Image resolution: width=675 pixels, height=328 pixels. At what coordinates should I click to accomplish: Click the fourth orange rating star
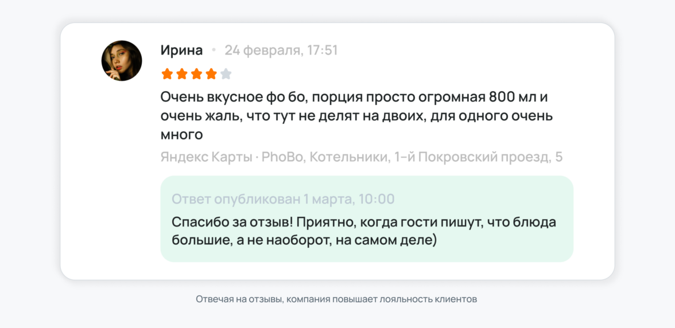point(211,73)
